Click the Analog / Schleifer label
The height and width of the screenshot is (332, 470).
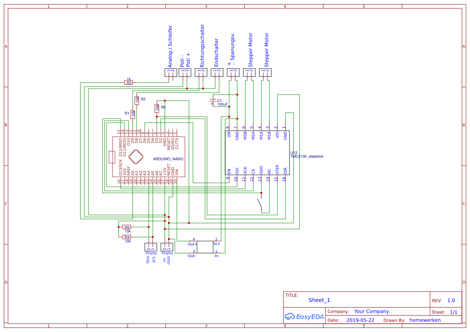pos(170,47)
